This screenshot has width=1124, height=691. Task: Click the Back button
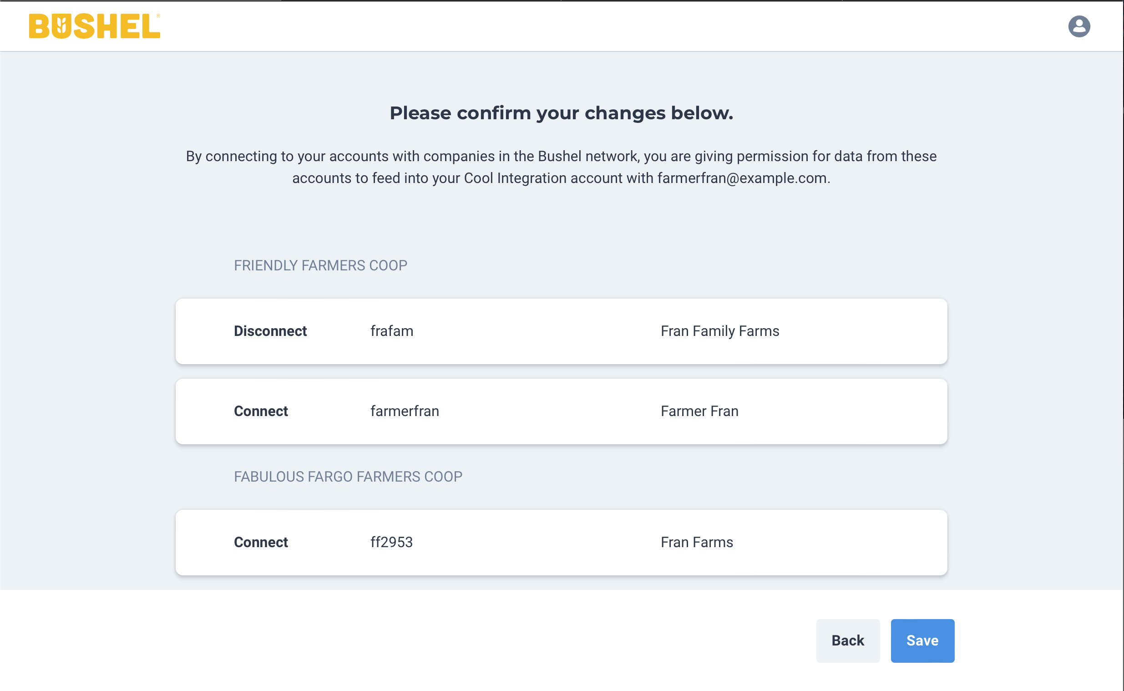(x=848, y=640)
